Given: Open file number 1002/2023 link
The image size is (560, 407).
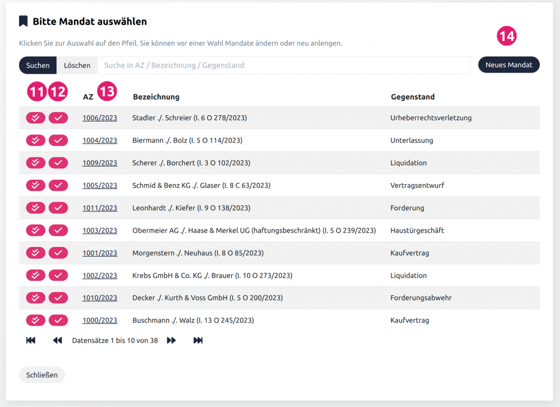Looking at the screenshot, I should 100,275.
